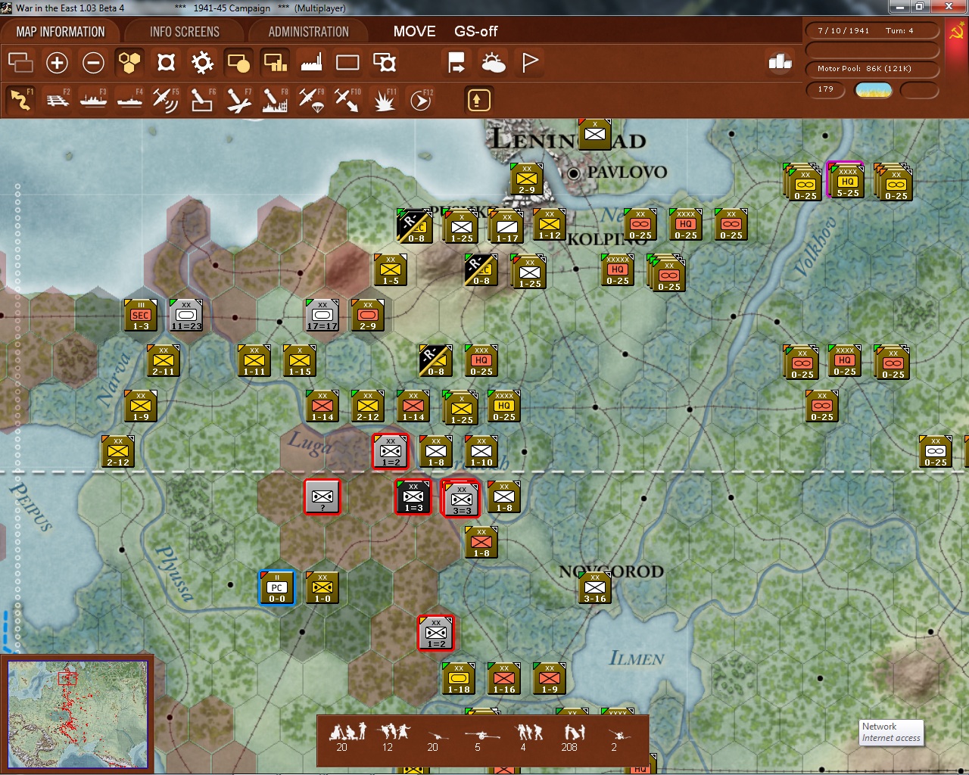Select the F2 rail movement mode
This screenshot has width=969, height=775.
tap(58, 100)
